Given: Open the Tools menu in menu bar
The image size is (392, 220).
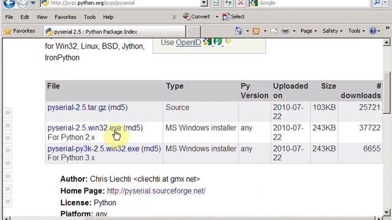Looking at the screenshot, I should pyautogui.click(x=90, y=17).
